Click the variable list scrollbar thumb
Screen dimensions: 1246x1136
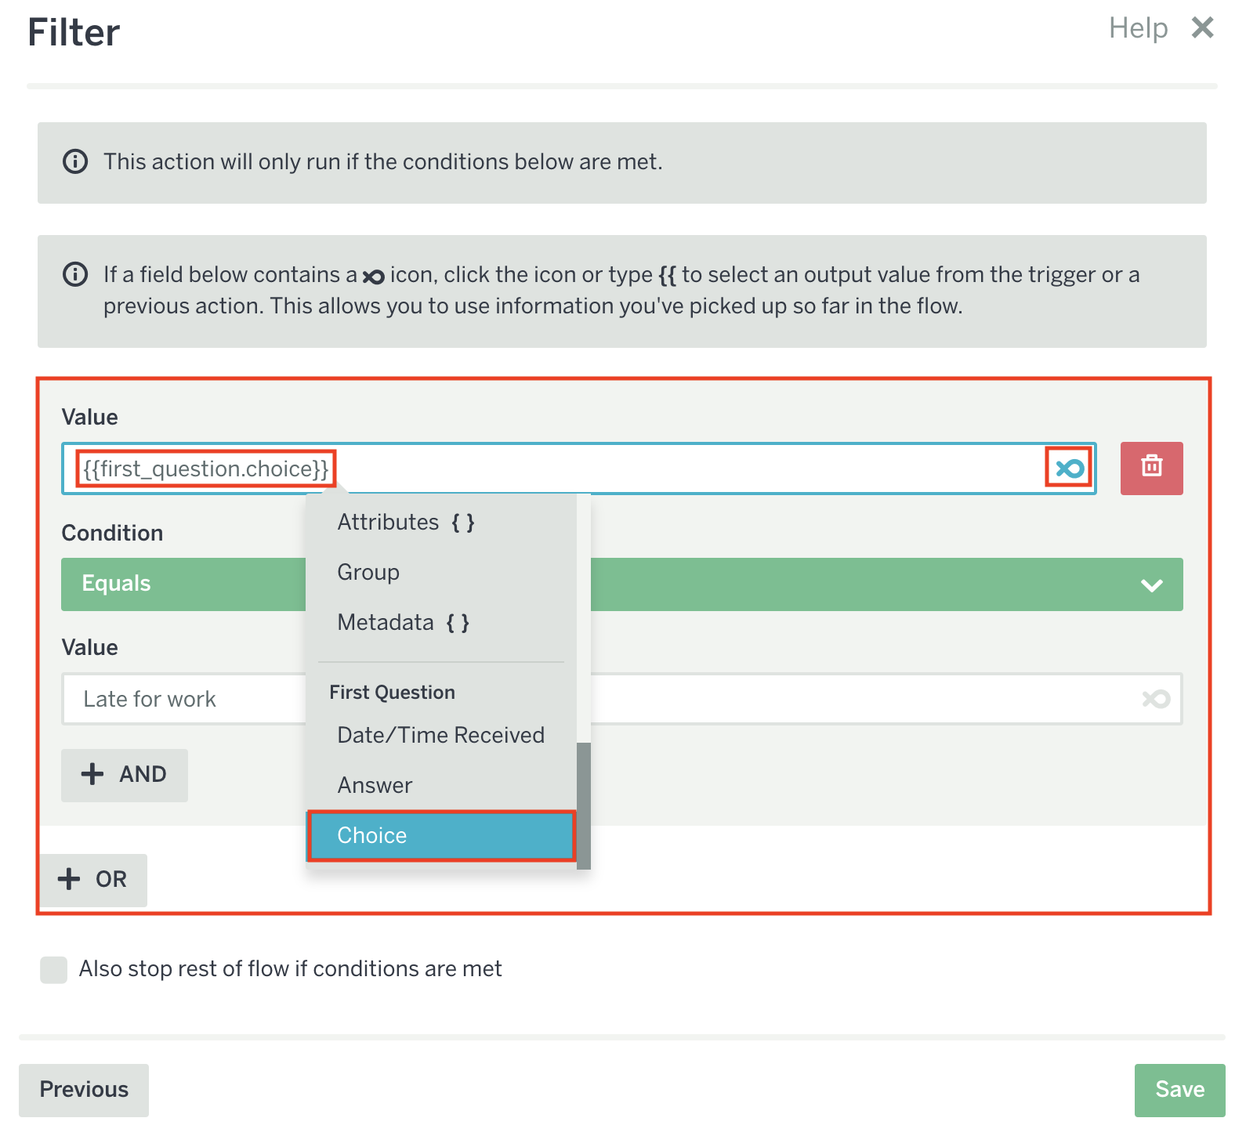(584, 803)
